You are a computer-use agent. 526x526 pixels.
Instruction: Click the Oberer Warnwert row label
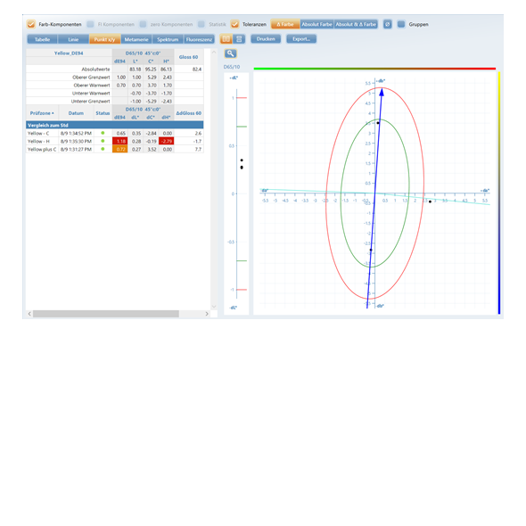[92, 86]
